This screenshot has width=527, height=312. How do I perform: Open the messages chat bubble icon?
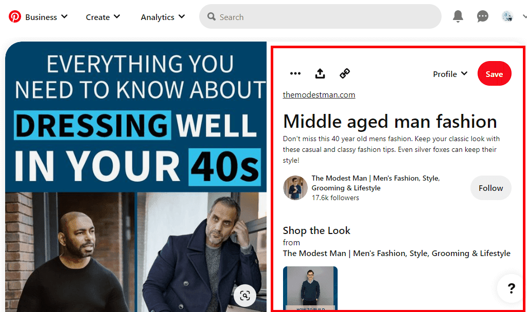pyautogui.click(x=482, y=17)
